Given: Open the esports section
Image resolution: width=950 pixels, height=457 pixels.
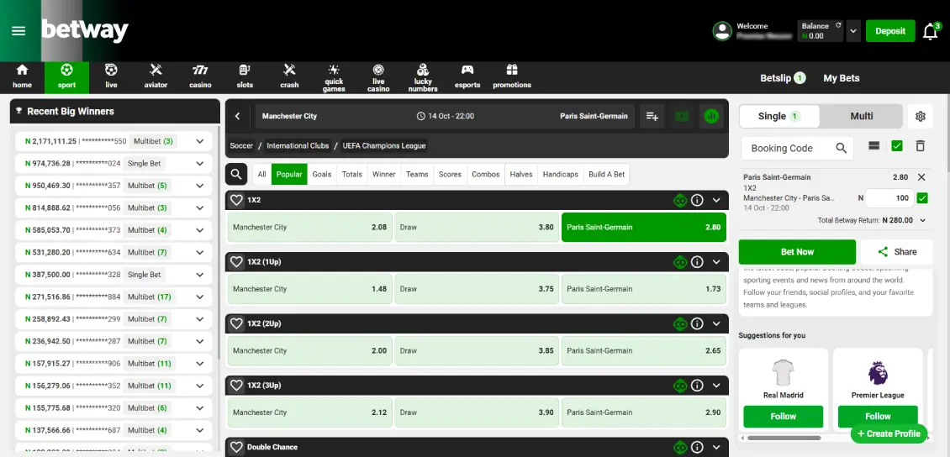Looking at the screenshot, I should [x=467, y=77].
